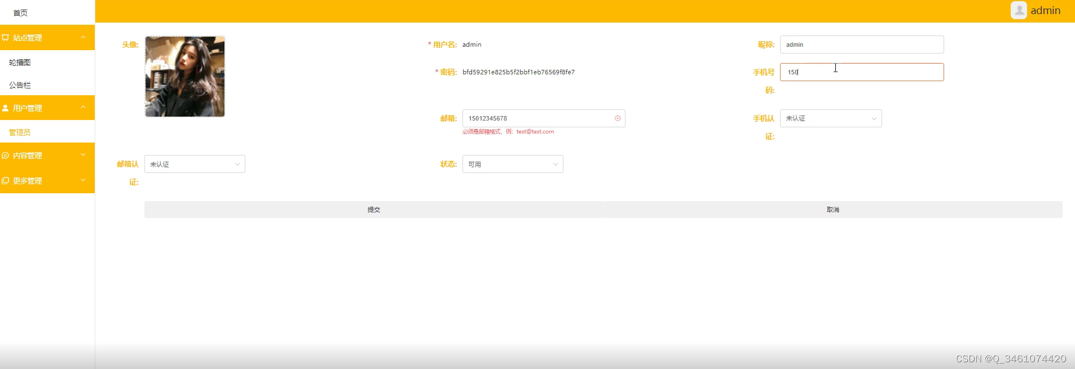
Task: Click the email format error message
Action: [x=508, y=132]
